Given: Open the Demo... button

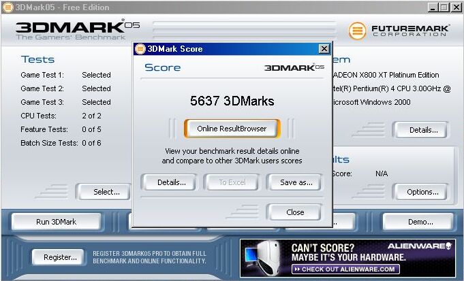Looking at the screenshot, I should coord(418,222).
